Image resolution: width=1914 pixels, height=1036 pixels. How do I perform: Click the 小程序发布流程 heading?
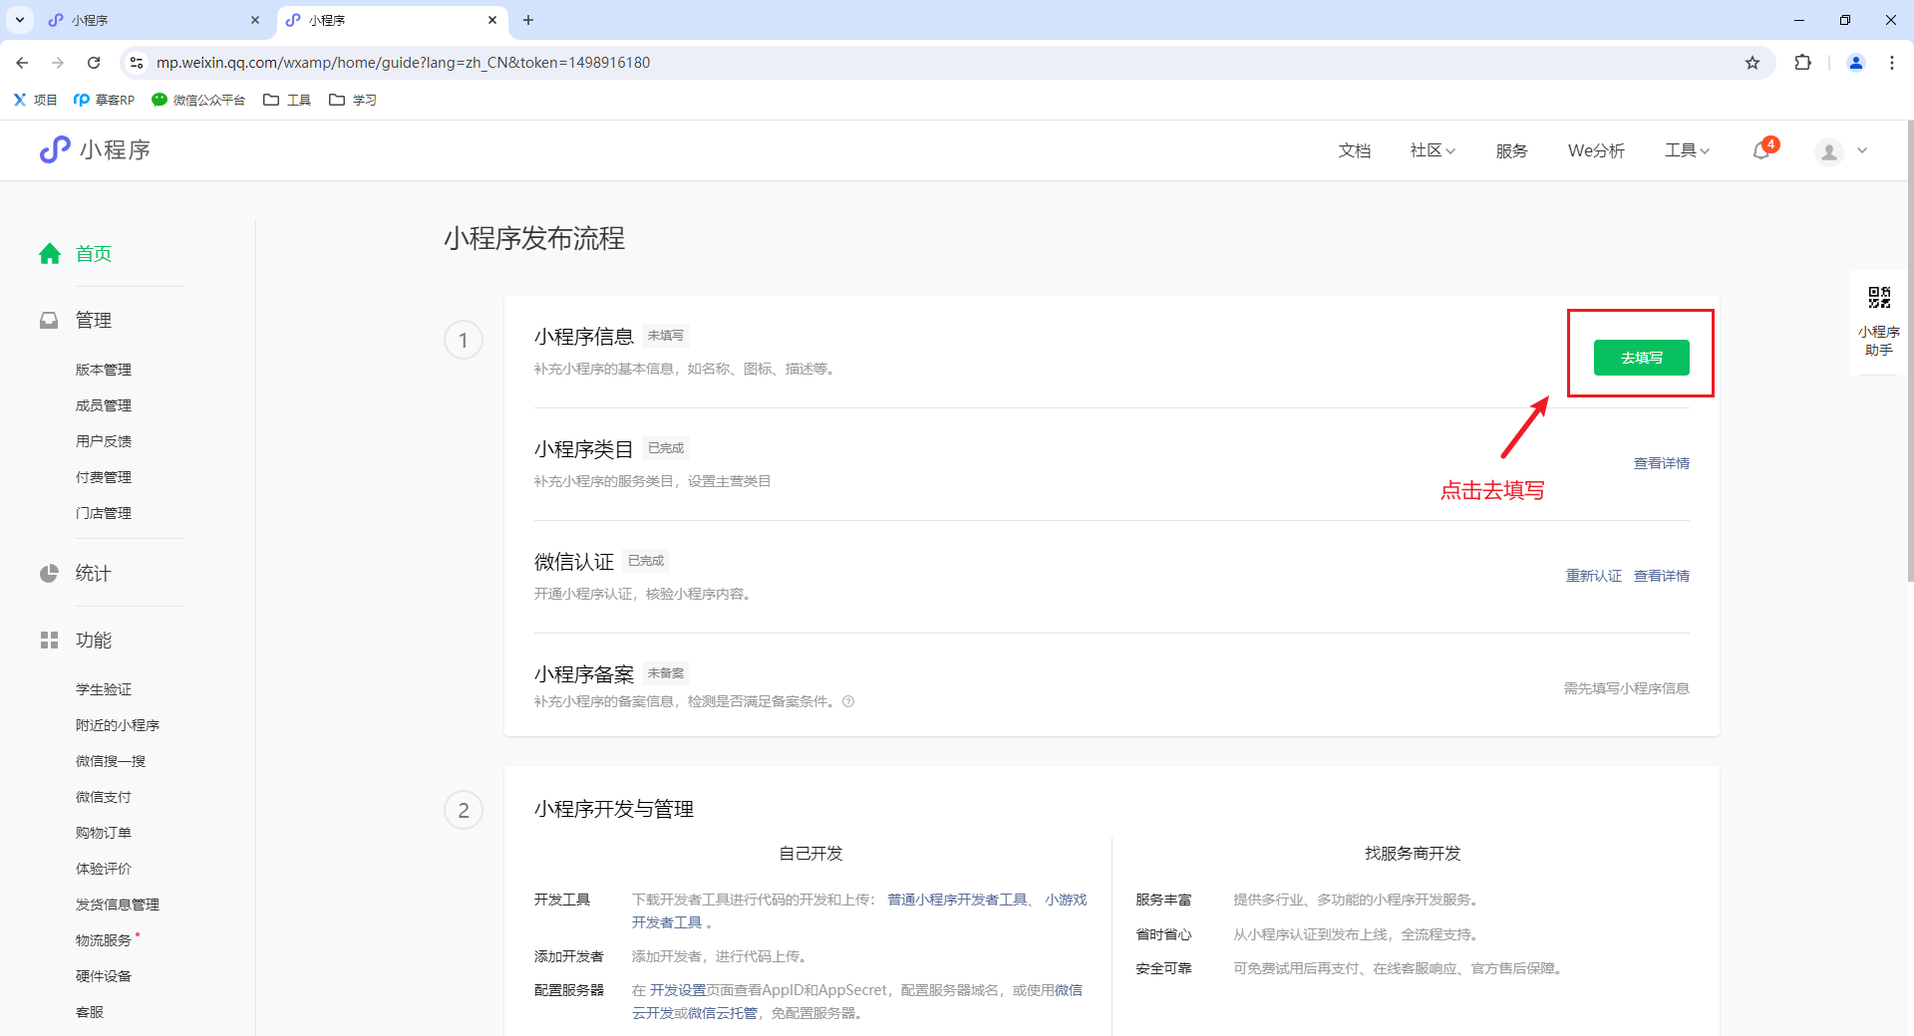pyautogui.click(x=534, y=239)
